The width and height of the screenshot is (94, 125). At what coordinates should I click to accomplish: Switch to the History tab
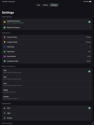coord(45,5)
